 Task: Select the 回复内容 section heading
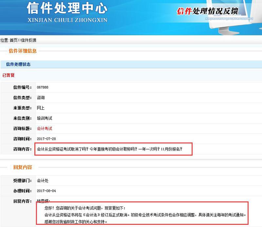(23, 167)
